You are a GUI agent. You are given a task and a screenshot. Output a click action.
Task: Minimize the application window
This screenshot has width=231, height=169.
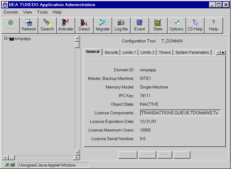click(x=212, y=5)
